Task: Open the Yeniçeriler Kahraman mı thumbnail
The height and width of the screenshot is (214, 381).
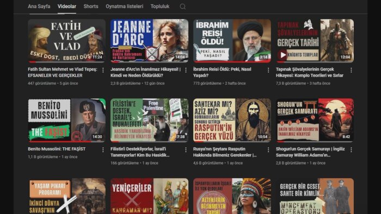Action: [149, 196]
